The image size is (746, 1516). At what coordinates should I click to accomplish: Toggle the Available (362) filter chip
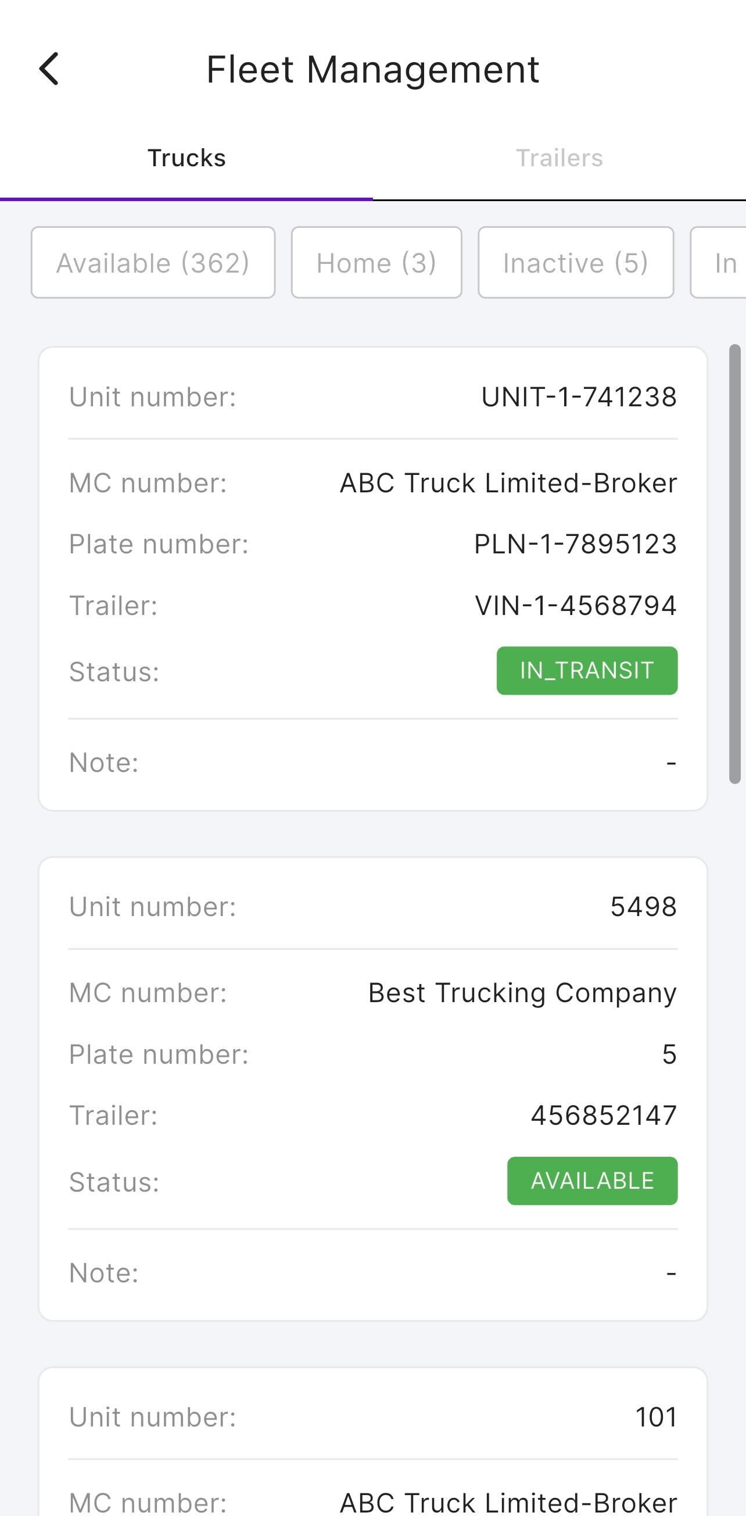pos(153,263)
